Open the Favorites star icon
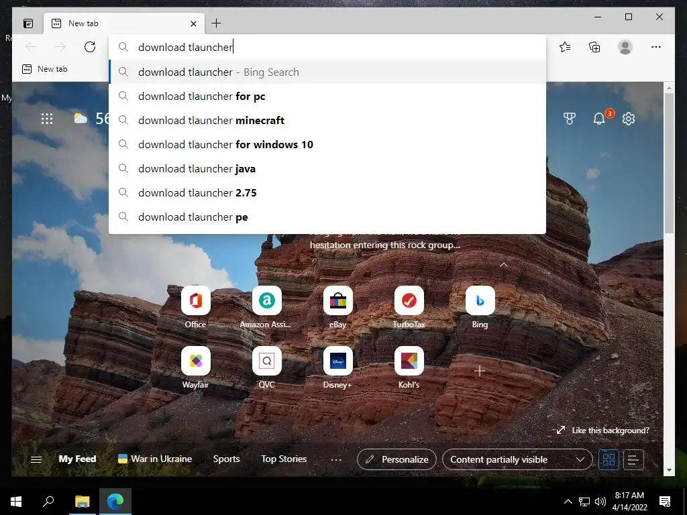Viewport: 687px width, 515px height. point(565,47)
